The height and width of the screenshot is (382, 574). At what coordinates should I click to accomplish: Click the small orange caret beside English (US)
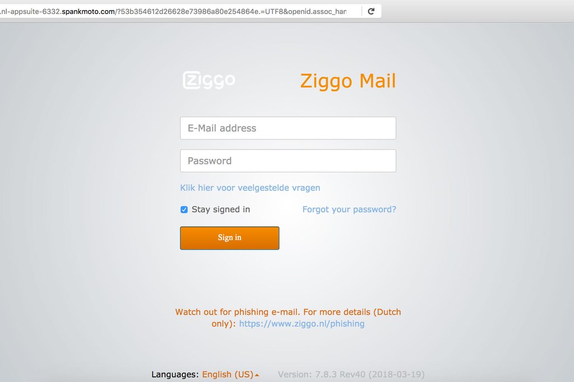click(x=257, y=375)
